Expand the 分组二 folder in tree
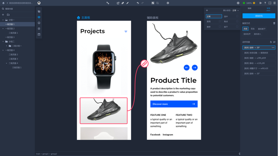 point(3,42)
